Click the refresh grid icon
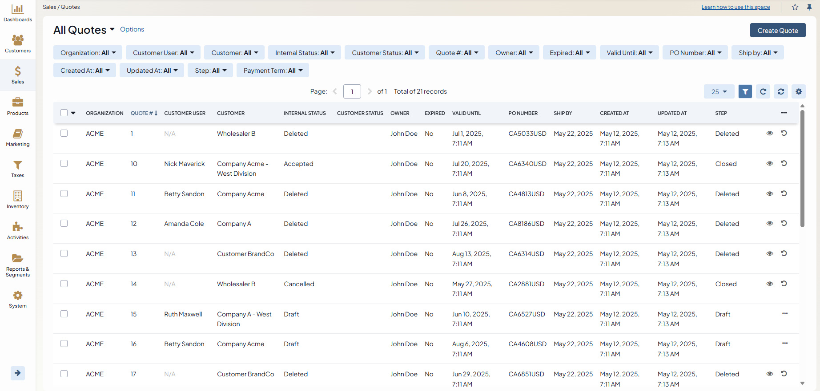The height and width of the screenshot is (391, 820). tap(763, 91)
